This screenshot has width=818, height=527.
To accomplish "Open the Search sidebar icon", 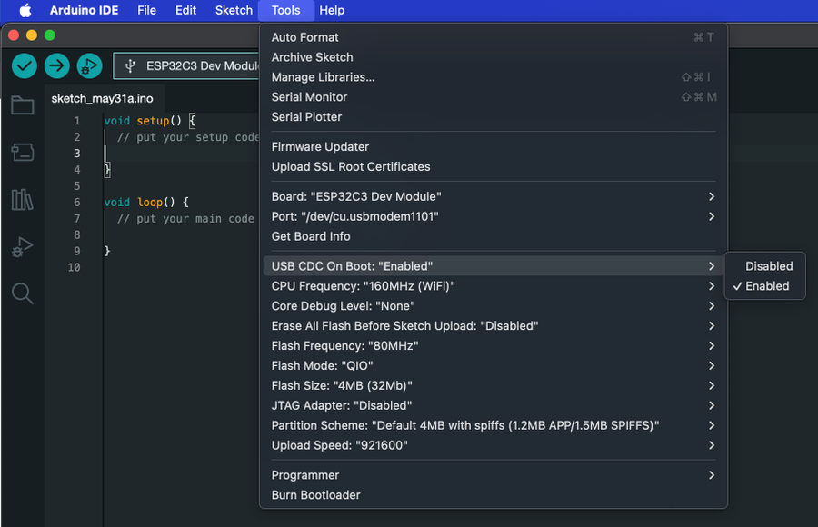I will (22, 293).
